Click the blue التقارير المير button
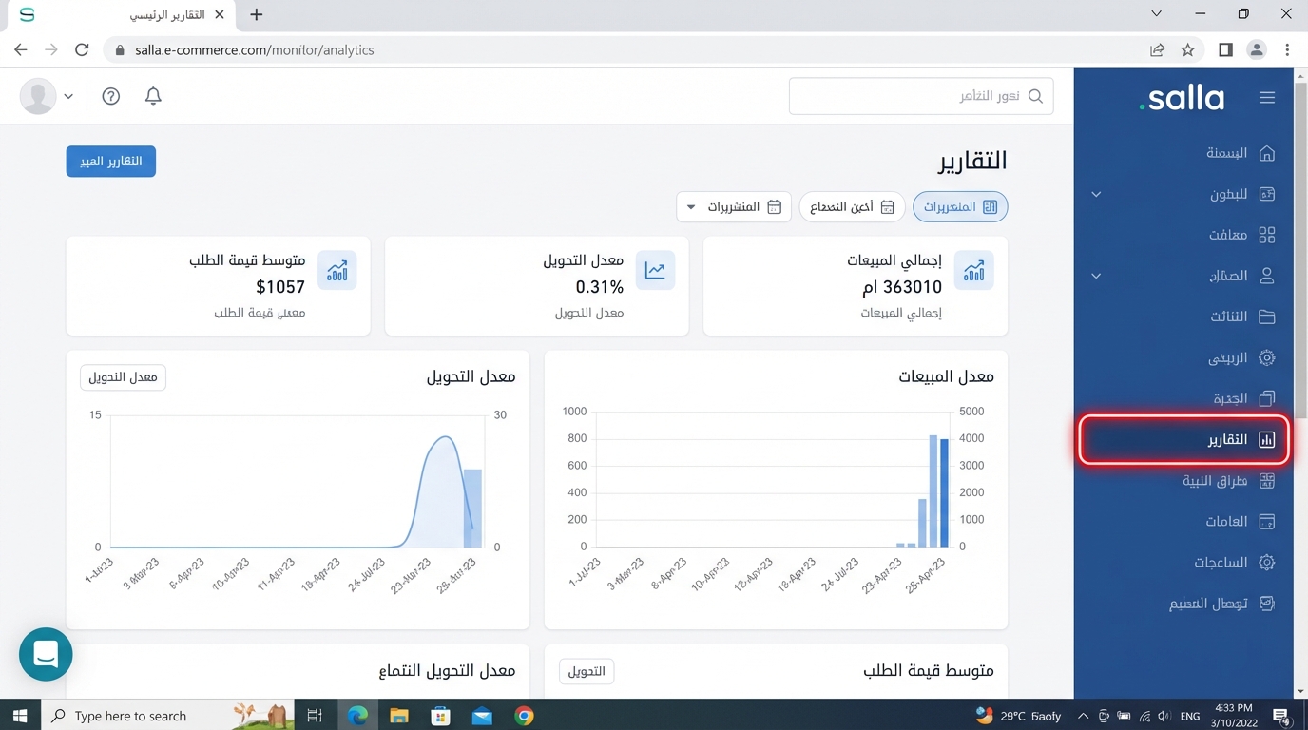This screenshot has height=730, width=1308. (x=110, y=161)
